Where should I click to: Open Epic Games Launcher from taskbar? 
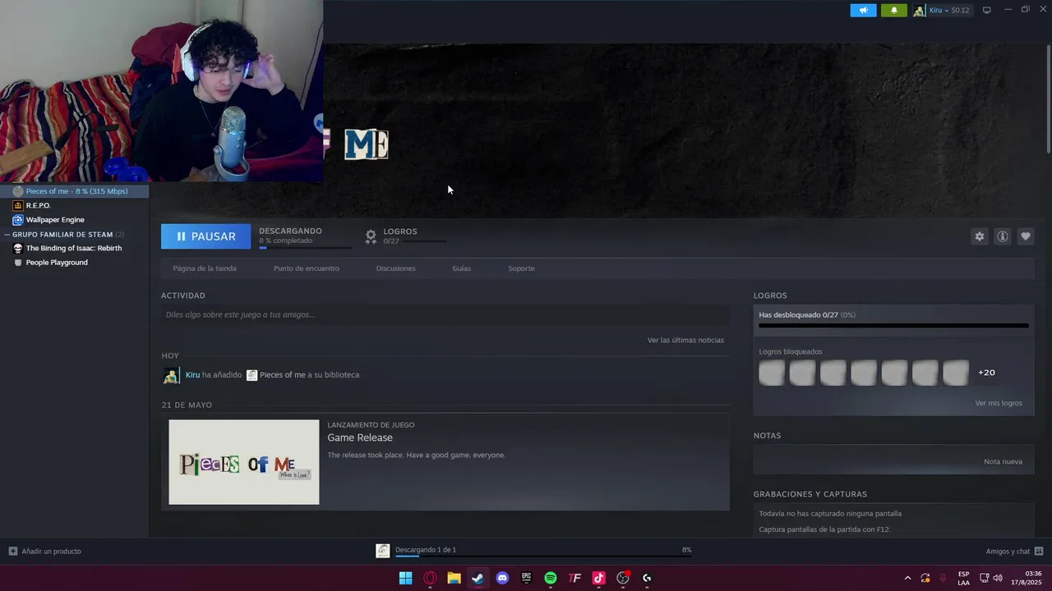[x=526, y=578]
